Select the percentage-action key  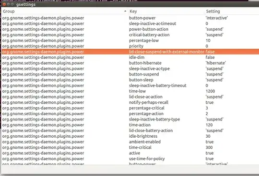point(146,114)
